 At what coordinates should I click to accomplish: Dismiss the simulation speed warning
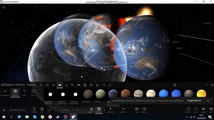click(x=208, y=101)
